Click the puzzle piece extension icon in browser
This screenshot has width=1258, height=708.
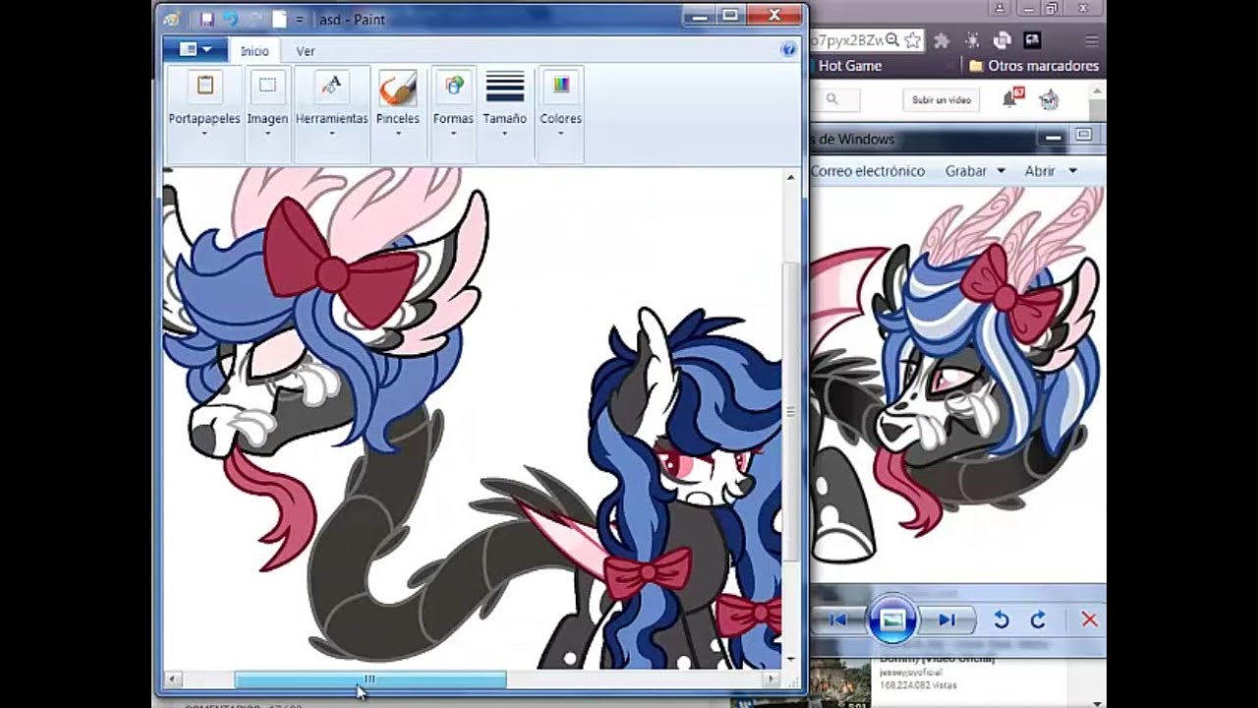point(942,40)
